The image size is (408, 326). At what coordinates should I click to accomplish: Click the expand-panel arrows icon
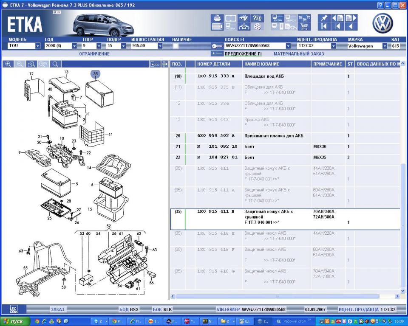point(164,64)
